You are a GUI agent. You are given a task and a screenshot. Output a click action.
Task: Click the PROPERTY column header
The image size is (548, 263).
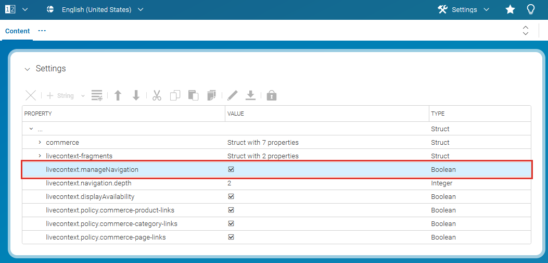click(x=124, y=114)
